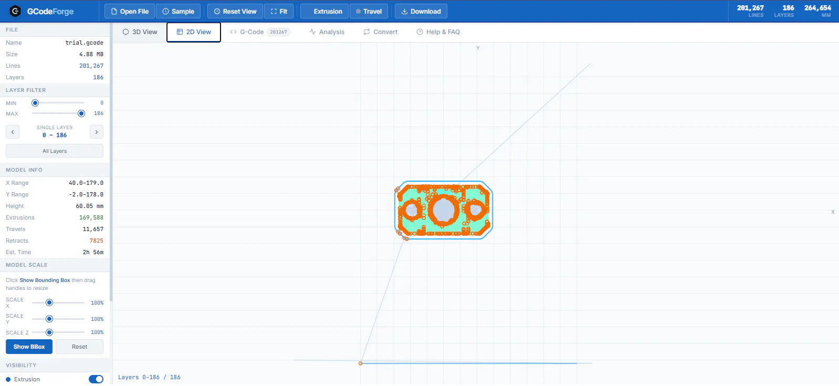The height and width of the screenshot is (386, 839).
Task: Click the Convert arrows icon
Action: pyautogui.click(x=366, y=32)
